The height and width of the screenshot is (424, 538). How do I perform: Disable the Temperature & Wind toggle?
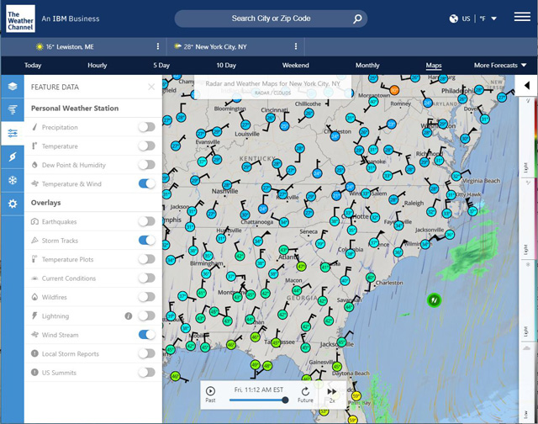pos(146,183)
